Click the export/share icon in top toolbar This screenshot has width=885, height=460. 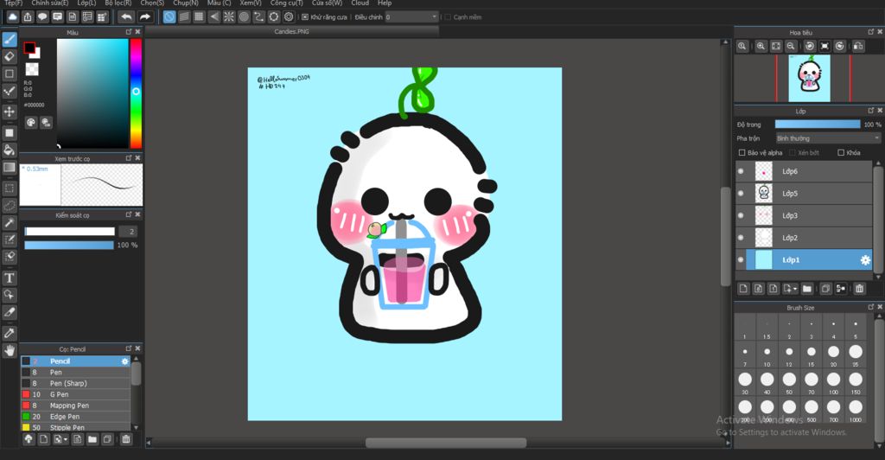27,17
